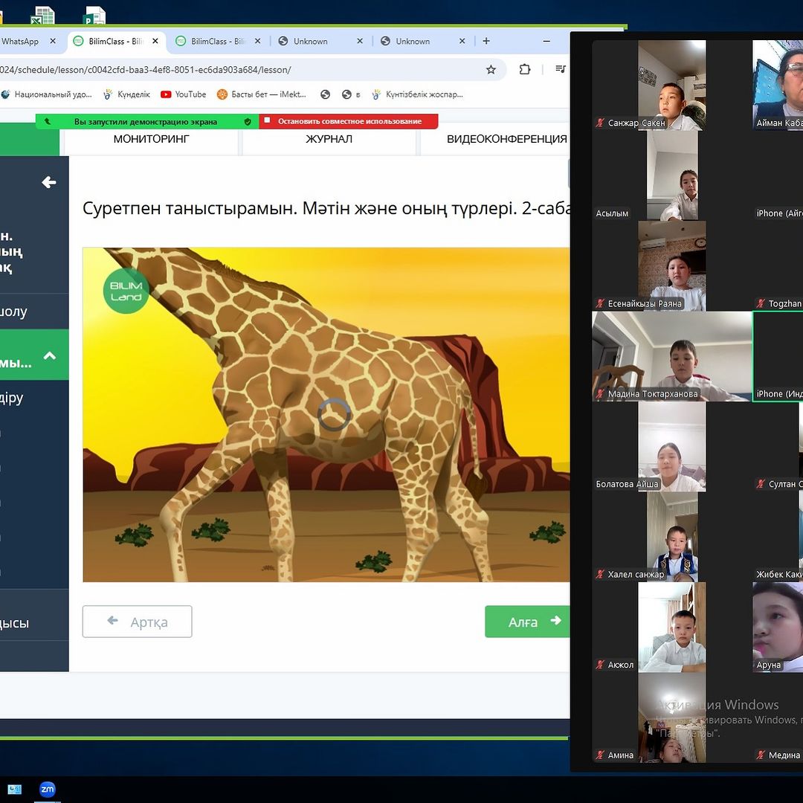803x803 pixels.
Task: Click the taskbar app icon beside Zoom
Action: (x=14, y=789)
